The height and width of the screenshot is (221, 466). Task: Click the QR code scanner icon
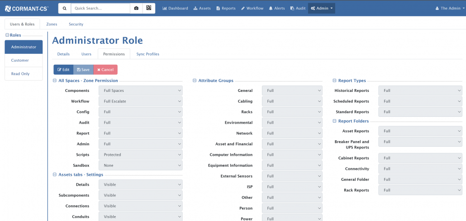pos(149,8)
